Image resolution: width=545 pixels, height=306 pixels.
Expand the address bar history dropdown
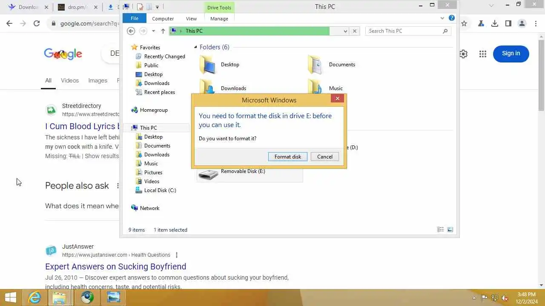[345, 31]
